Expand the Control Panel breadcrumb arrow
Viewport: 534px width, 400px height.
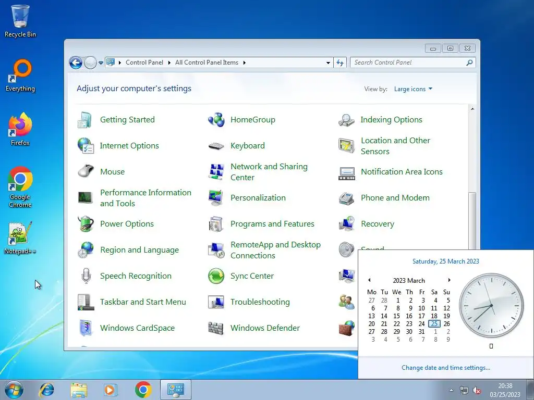coord(169,63)
